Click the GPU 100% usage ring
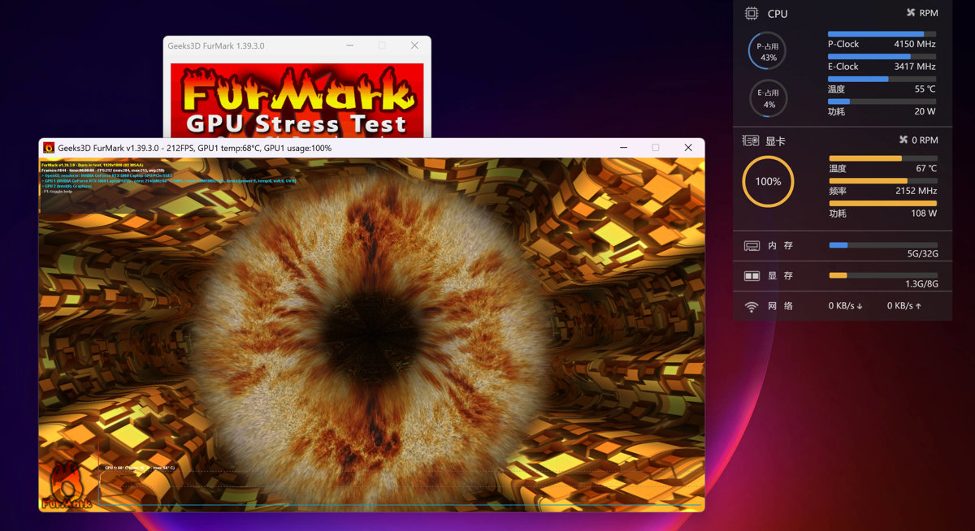 (768, 181)
